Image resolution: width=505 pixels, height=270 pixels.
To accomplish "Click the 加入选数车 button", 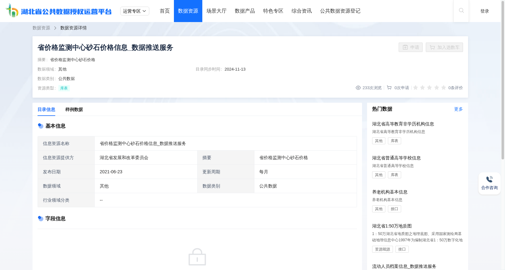I will click(x=444, y=47).
